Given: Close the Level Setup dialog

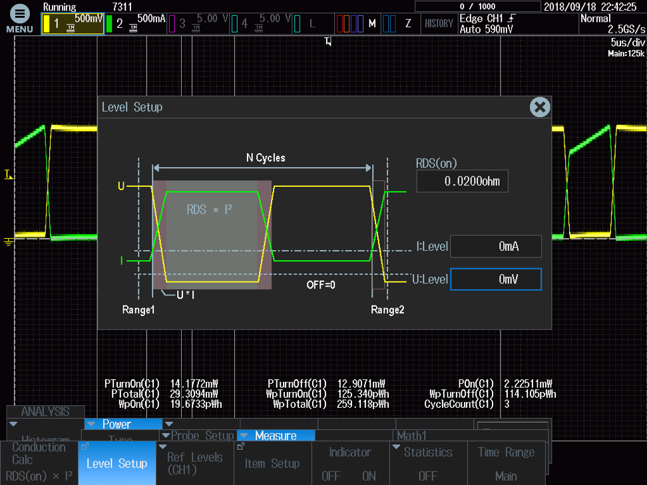Looking at the screenshot, I should [540, 107].
